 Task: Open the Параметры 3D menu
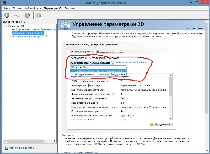pyautogui.click(x=52, y=8)
